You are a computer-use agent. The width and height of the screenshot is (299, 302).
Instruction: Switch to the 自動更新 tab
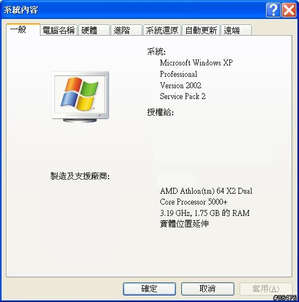click(201, 30)
